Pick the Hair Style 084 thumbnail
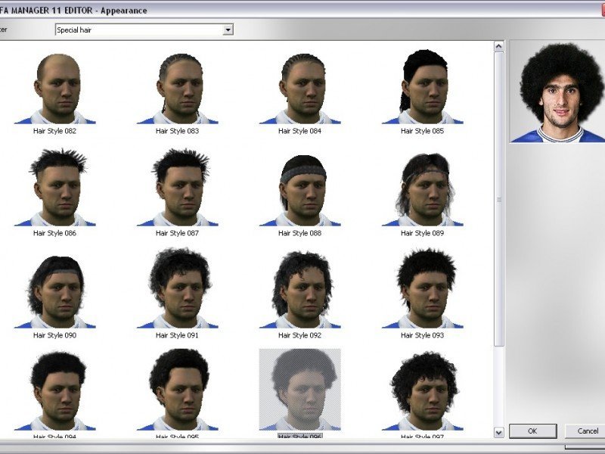The height and width of the screenshot is (454, 605). point(300,88)
